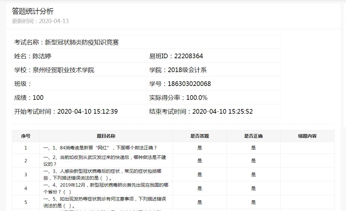Open question 2 about 武汉 express packages
Image resolution: width=346 pixels, height=211 pixels.
click(105, 160)
